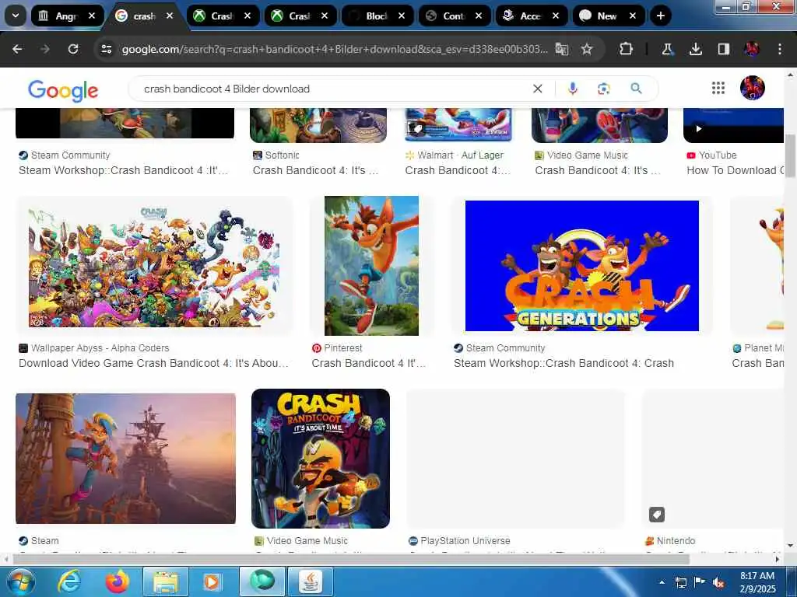Go to Google homepage via logo
Viewport: 797px width, 597px height.
pyautogui.click(x=63, y=90)
